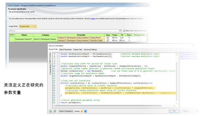
Task: Follow the modes hyperlink in description
Action: pos(93,18)
